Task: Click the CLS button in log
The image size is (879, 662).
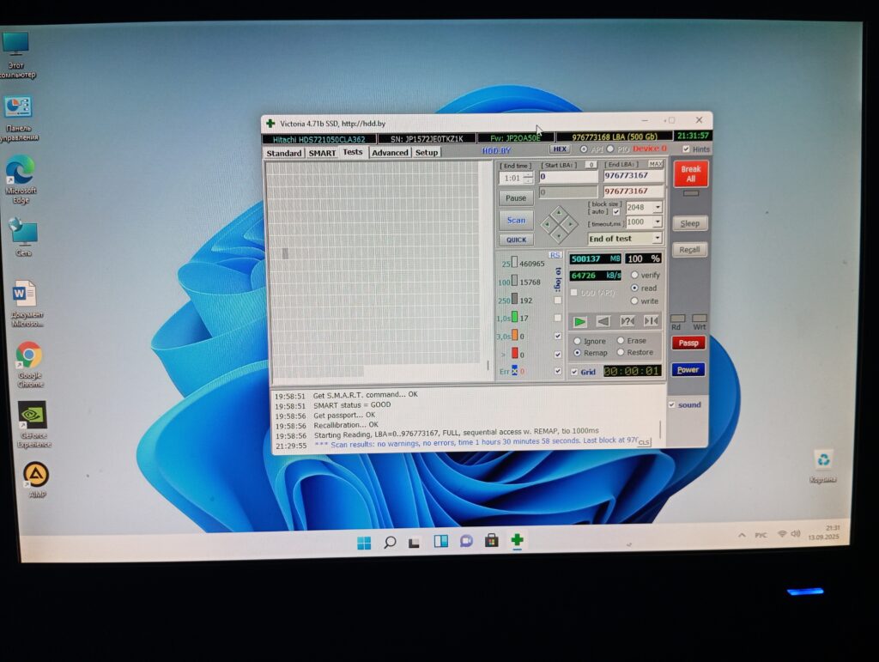Action: pyautogui.click(x=644, y=441)
